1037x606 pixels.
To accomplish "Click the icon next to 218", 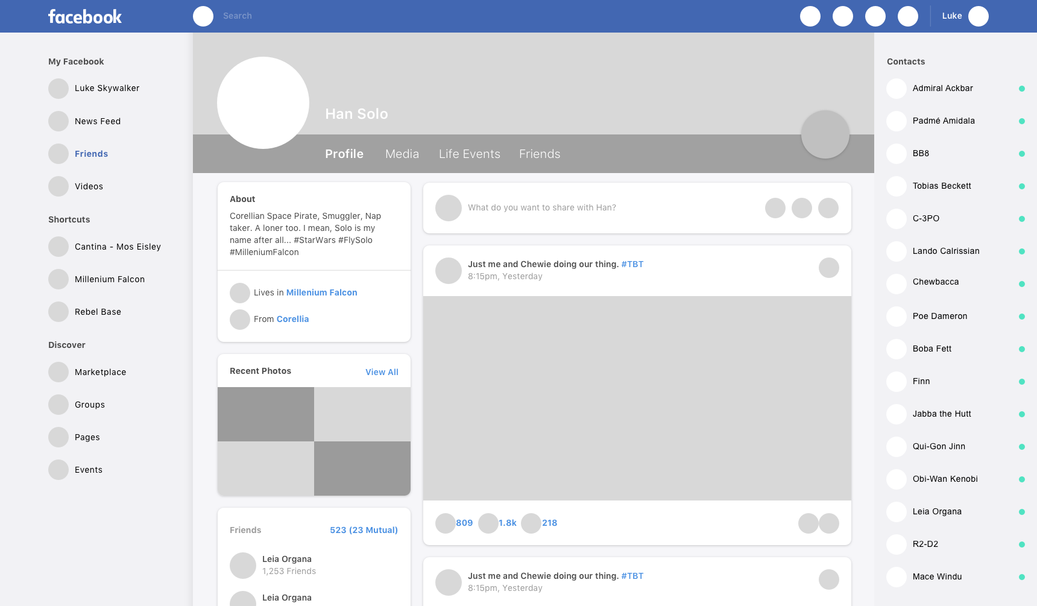I will 531,523.
